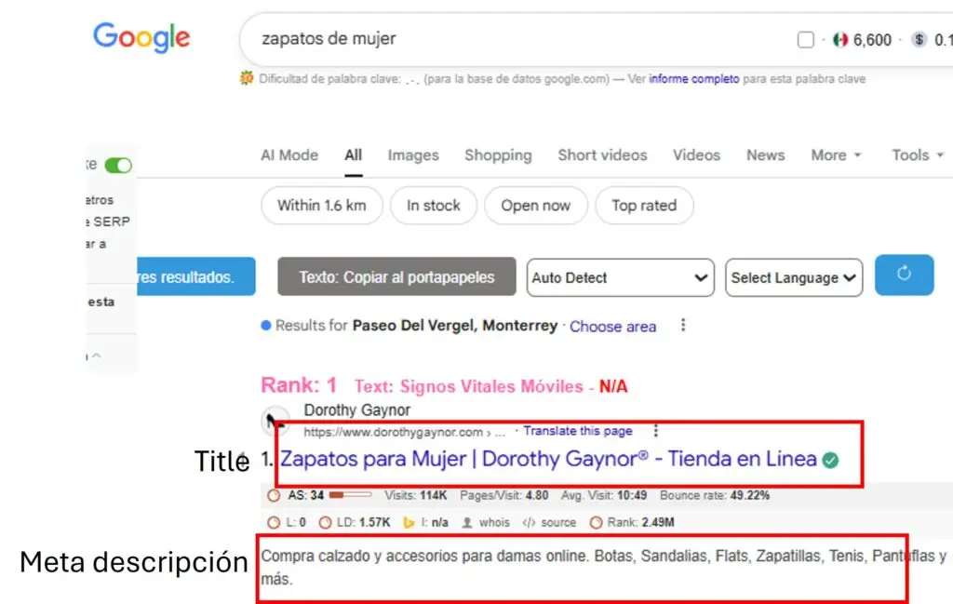Open the Auto Detect language dropdown
The image size is (953, 604).
click(620, 277)
